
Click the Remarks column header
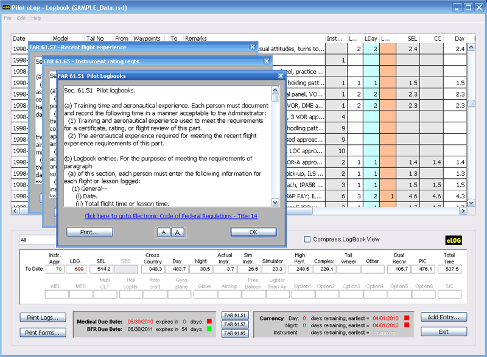click(254, 38)
